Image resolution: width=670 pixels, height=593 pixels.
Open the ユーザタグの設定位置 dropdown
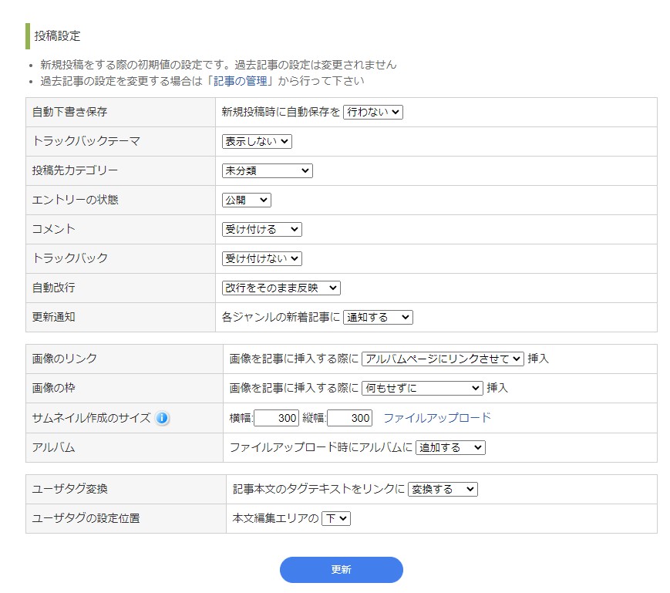pos(335,518)
